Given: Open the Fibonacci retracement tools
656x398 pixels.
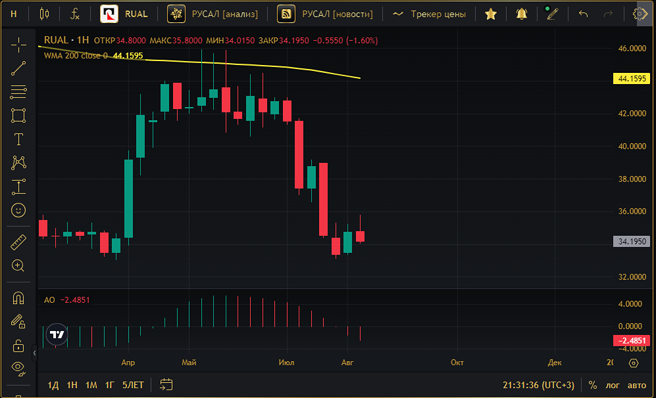Looking at the screenshot, I should point(18,92).
